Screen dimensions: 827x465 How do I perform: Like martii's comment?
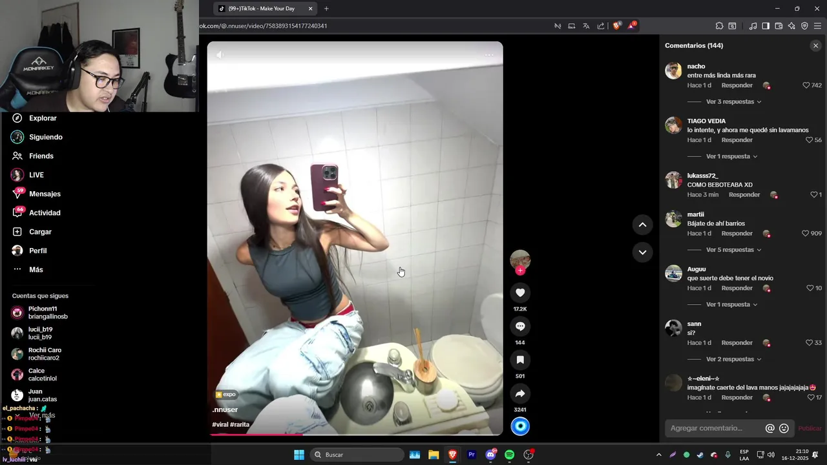(806, 233)
